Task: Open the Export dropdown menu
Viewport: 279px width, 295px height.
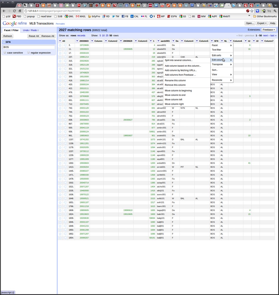Action: tap(262, 23)
